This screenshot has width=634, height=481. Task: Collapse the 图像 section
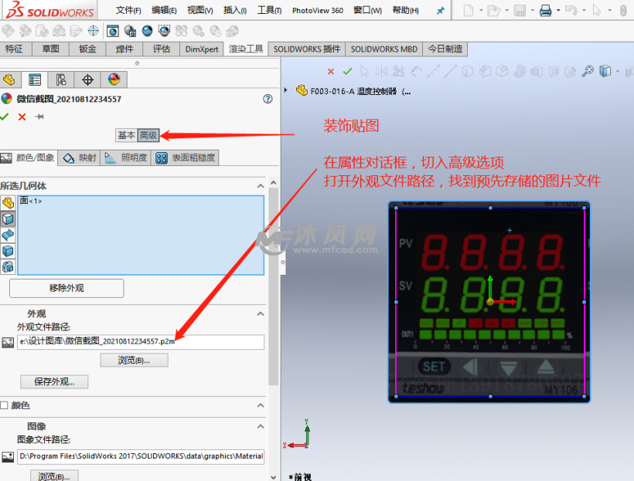tap(261, 426)
